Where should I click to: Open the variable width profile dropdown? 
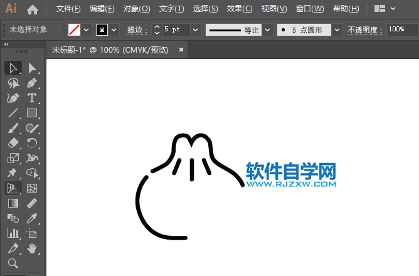point(267,30)
